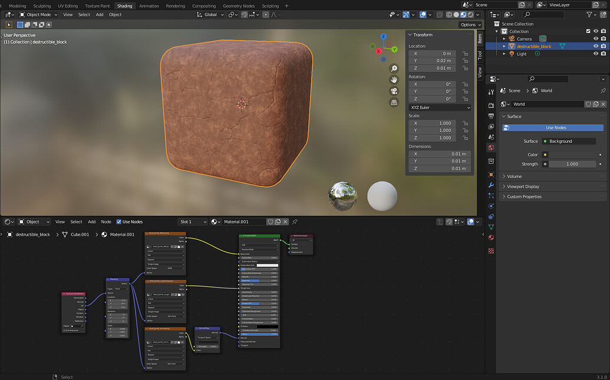
Task: Click the viewport zoom magnifier icon
Action: click(x=394, y=68)
